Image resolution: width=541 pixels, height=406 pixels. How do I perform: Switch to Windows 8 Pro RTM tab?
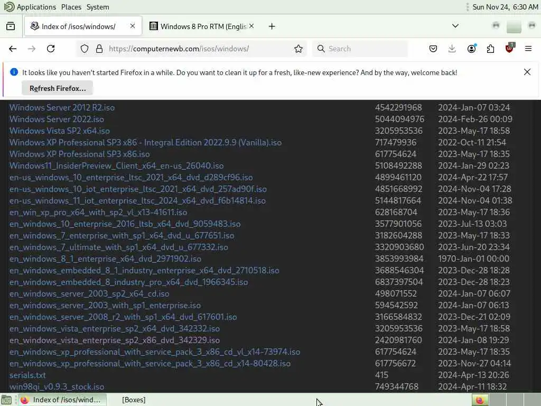tap(202, 26)
